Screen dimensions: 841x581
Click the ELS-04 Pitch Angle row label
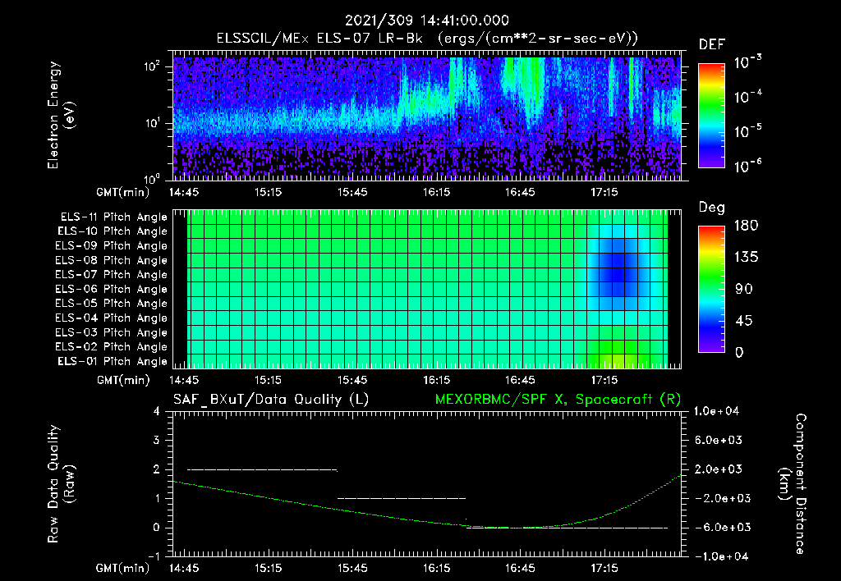pos(112,318)
